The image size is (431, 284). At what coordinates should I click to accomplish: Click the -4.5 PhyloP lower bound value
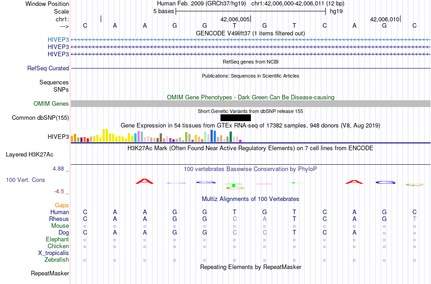click(59, 191)
